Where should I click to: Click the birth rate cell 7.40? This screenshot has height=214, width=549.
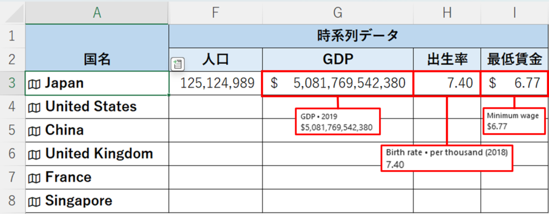point(447,83)
